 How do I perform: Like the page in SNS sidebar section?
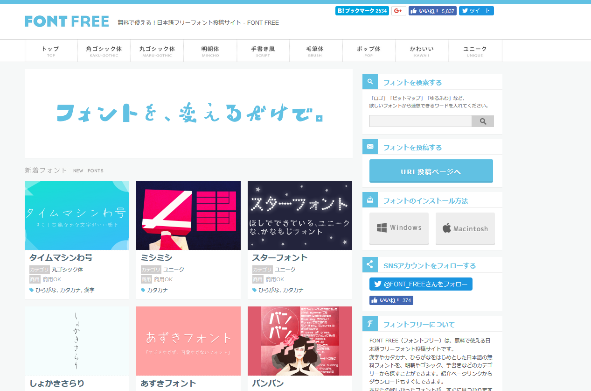(391, 300)
